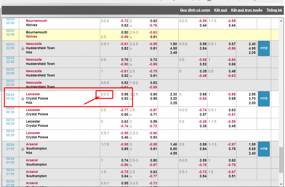The image size is (285, 187).
Task: Select the odds value -0.88
Action: click(231, 94)
